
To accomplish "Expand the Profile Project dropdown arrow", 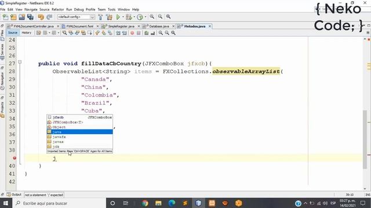I will pos(146,17).
